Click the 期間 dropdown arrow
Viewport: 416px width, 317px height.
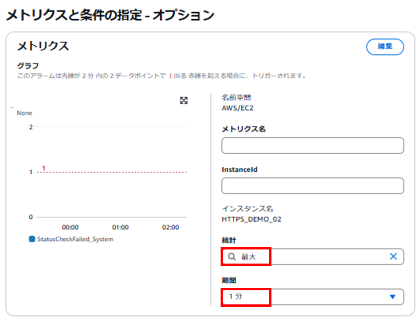click(393, 296)
